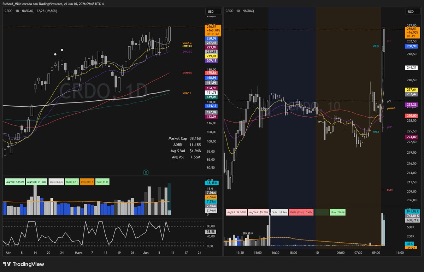
Task: Click the SMA50 D line label
Action: tap(187, 72)
